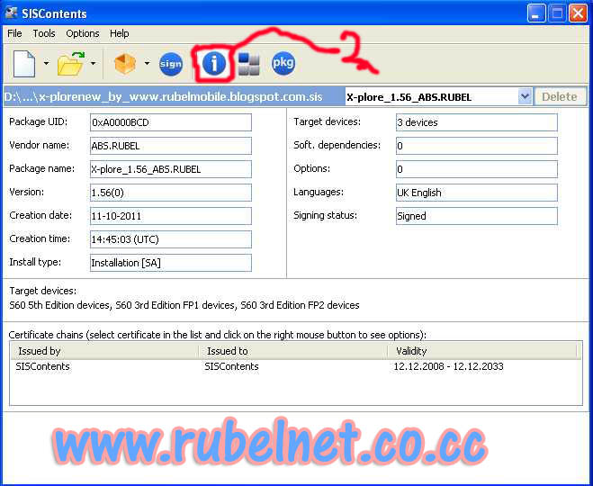Click the blue sign toolbar button

click(x=171, y=64)
